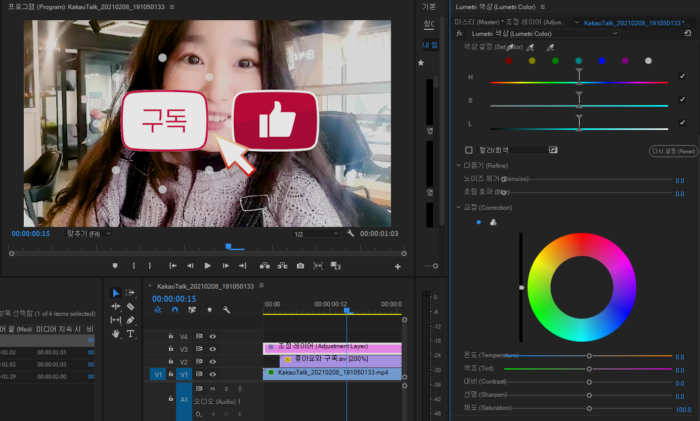Screen dimensions: 700x421
Task: Select the Slip tool
Action: [116, 320]
